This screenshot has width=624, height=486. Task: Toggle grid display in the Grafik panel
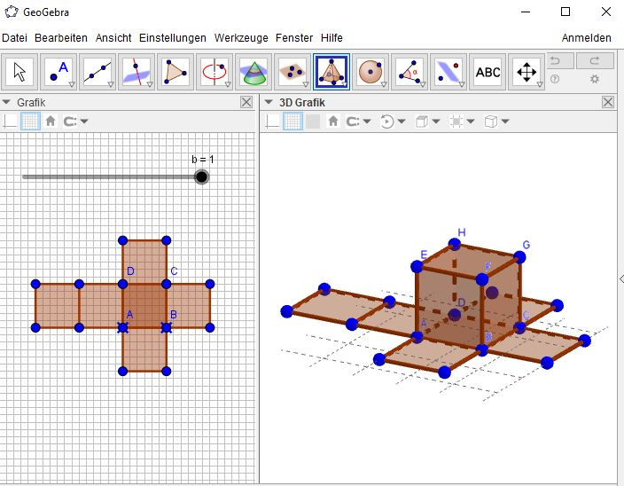pyautogui.click(x=31, y=121)
